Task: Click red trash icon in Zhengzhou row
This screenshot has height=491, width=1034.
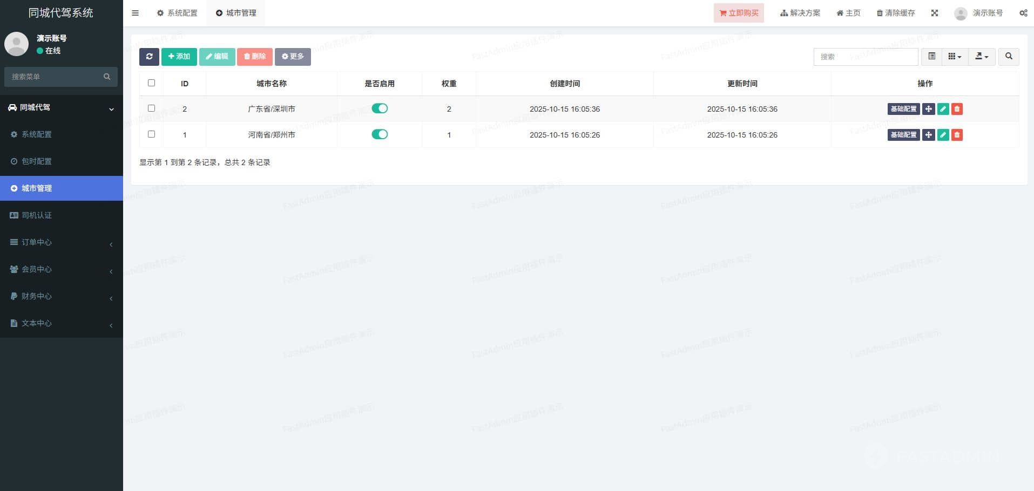Action: 957,135
